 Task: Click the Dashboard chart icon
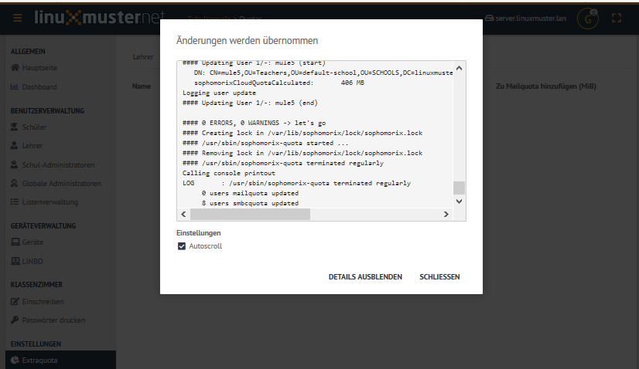click(14, 86)
